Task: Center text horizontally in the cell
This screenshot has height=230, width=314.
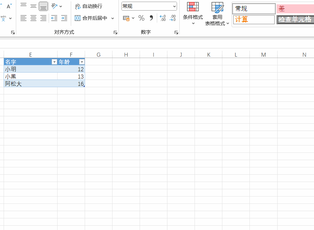Action: tap(33, 18)
